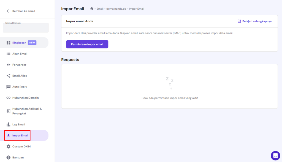Screen dimensions: 282x162
Task: Open Akun Email via its list icon
Action: pyautogui.click(x=8, y=53)
